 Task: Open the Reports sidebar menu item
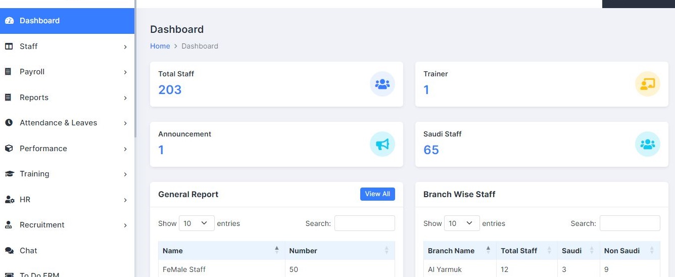67,98
